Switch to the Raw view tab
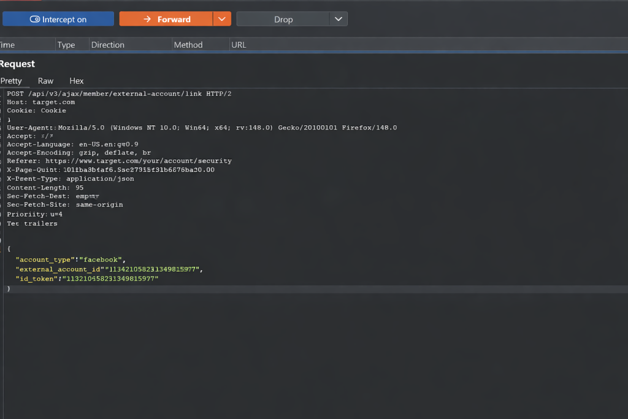The width and height of the screenshot is (628, 419). [45, 81]
